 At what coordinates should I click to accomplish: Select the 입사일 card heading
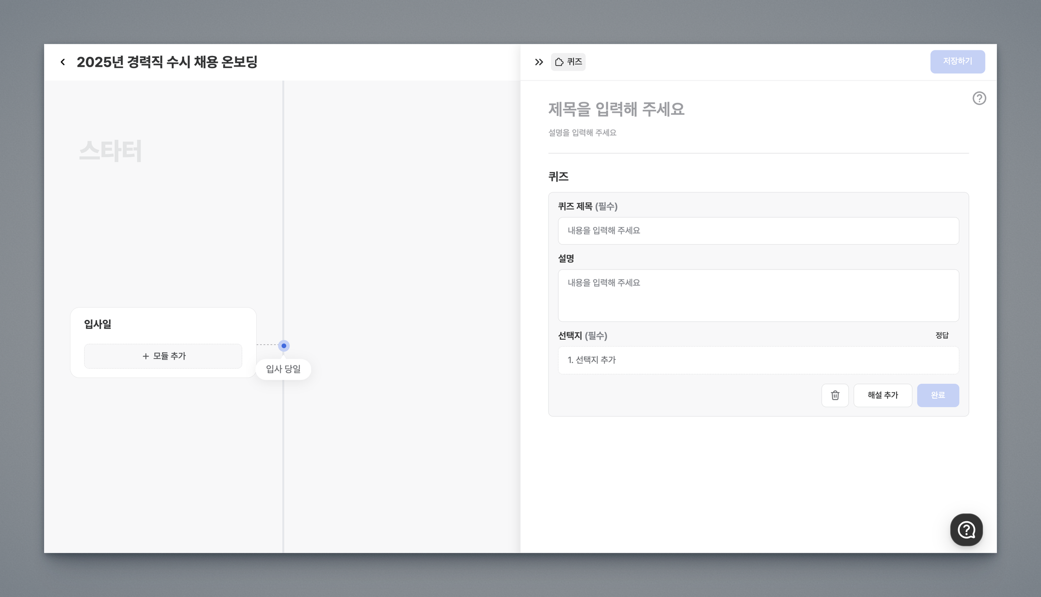click(98, 324)
